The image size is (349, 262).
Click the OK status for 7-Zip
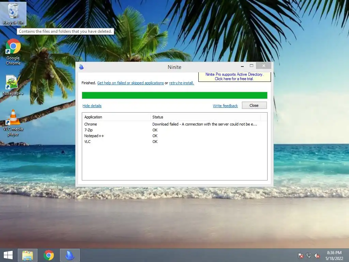[155, 130]
